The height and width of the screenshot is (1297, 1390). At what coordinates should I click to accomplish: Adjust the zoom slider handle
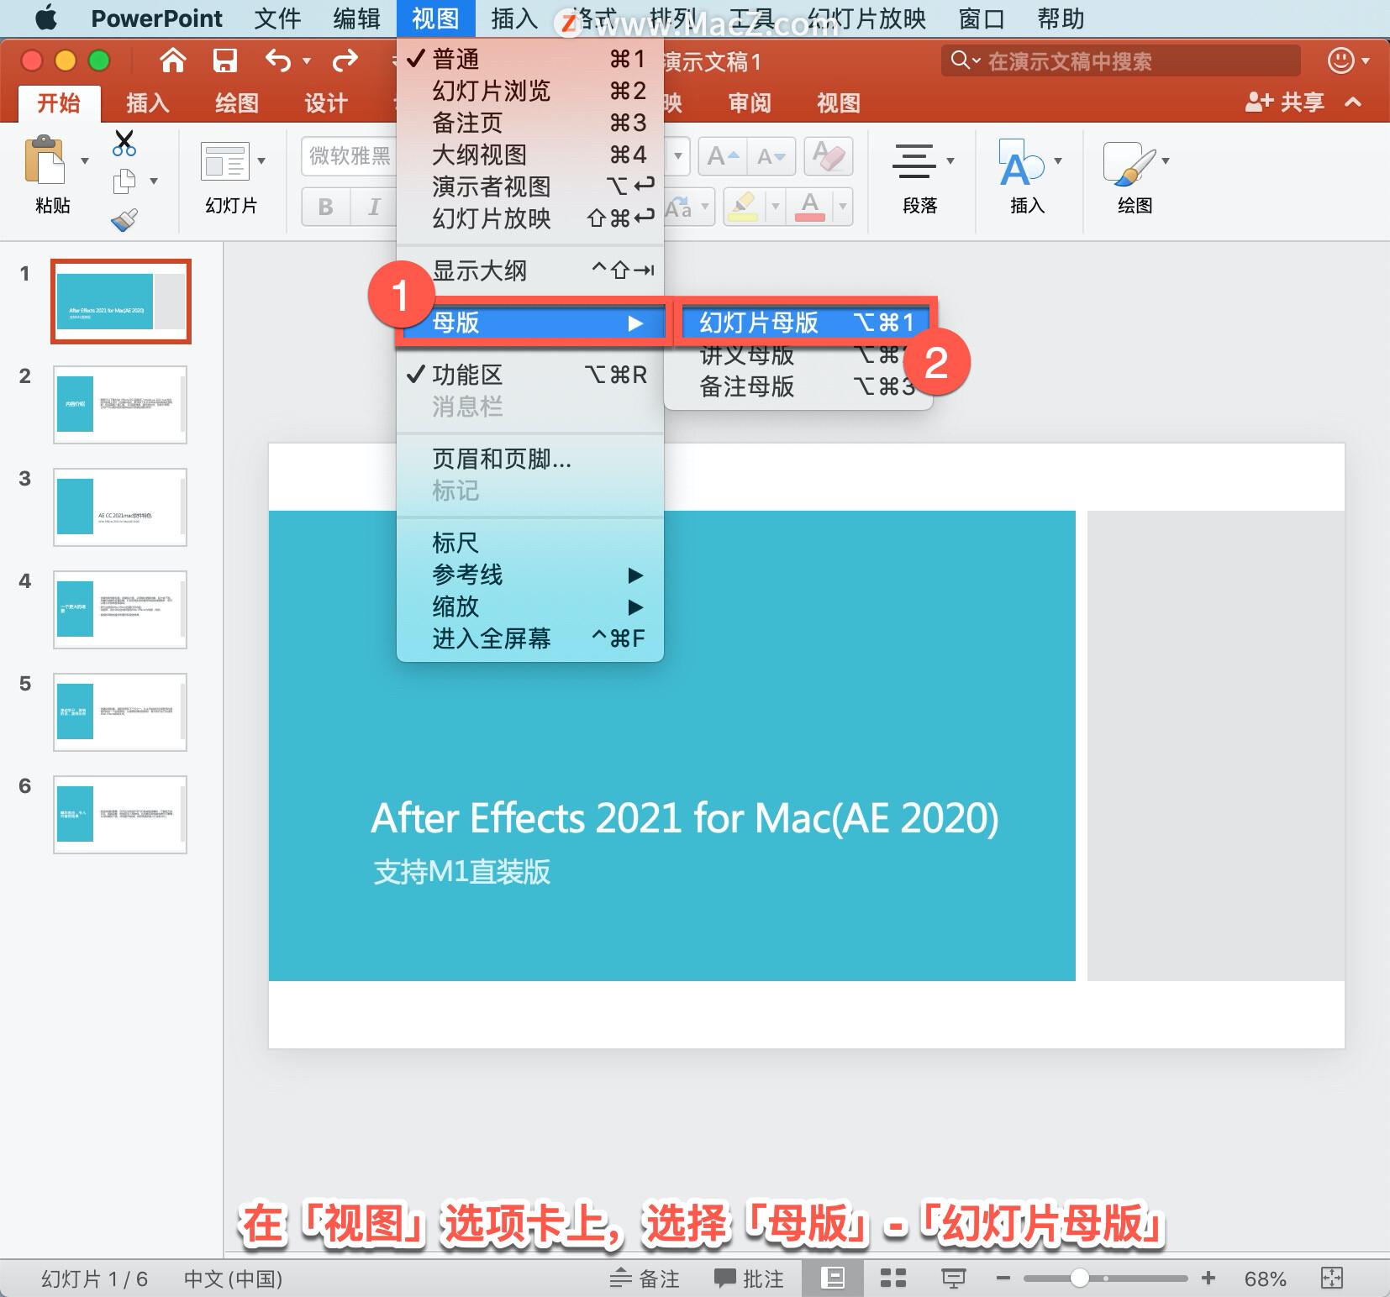tap(1080, 1279)
